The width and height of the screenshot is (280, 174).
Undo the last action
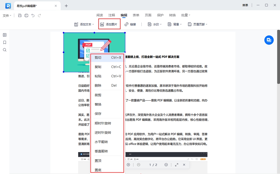(x=33, y=15)
